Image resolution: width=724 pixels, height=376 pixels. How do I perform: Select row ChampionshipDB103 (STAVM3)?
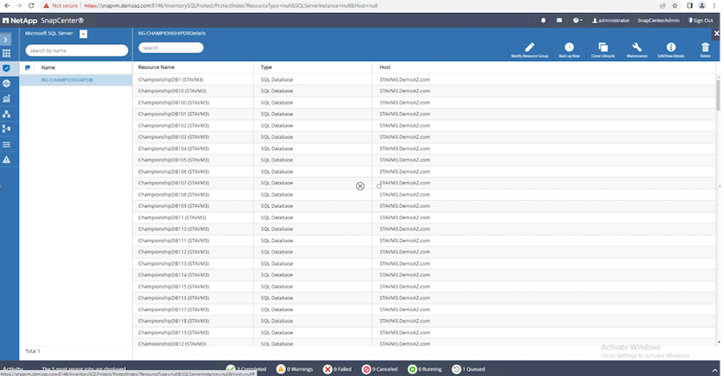click(424, 137)
